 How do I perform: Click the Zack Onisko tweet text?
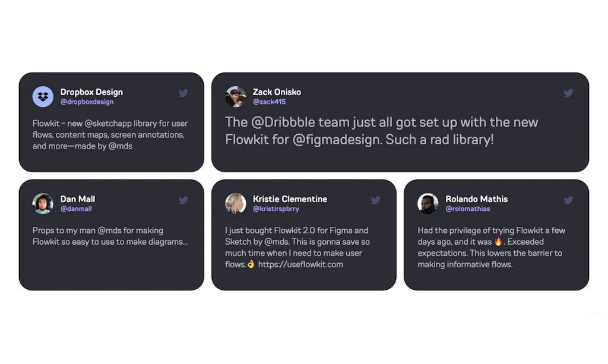tap(381, 131)
